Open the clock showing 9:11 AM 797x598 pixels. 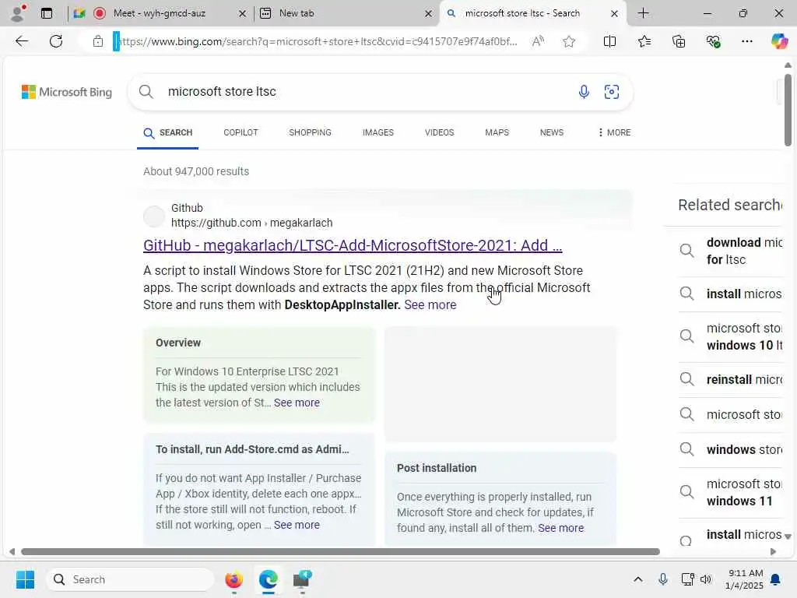point(745,579)
